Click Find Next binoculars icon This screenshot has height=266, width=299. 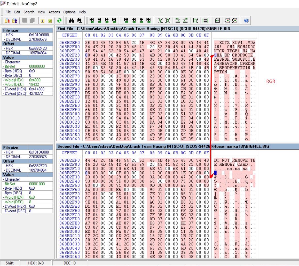pos(79,20)
